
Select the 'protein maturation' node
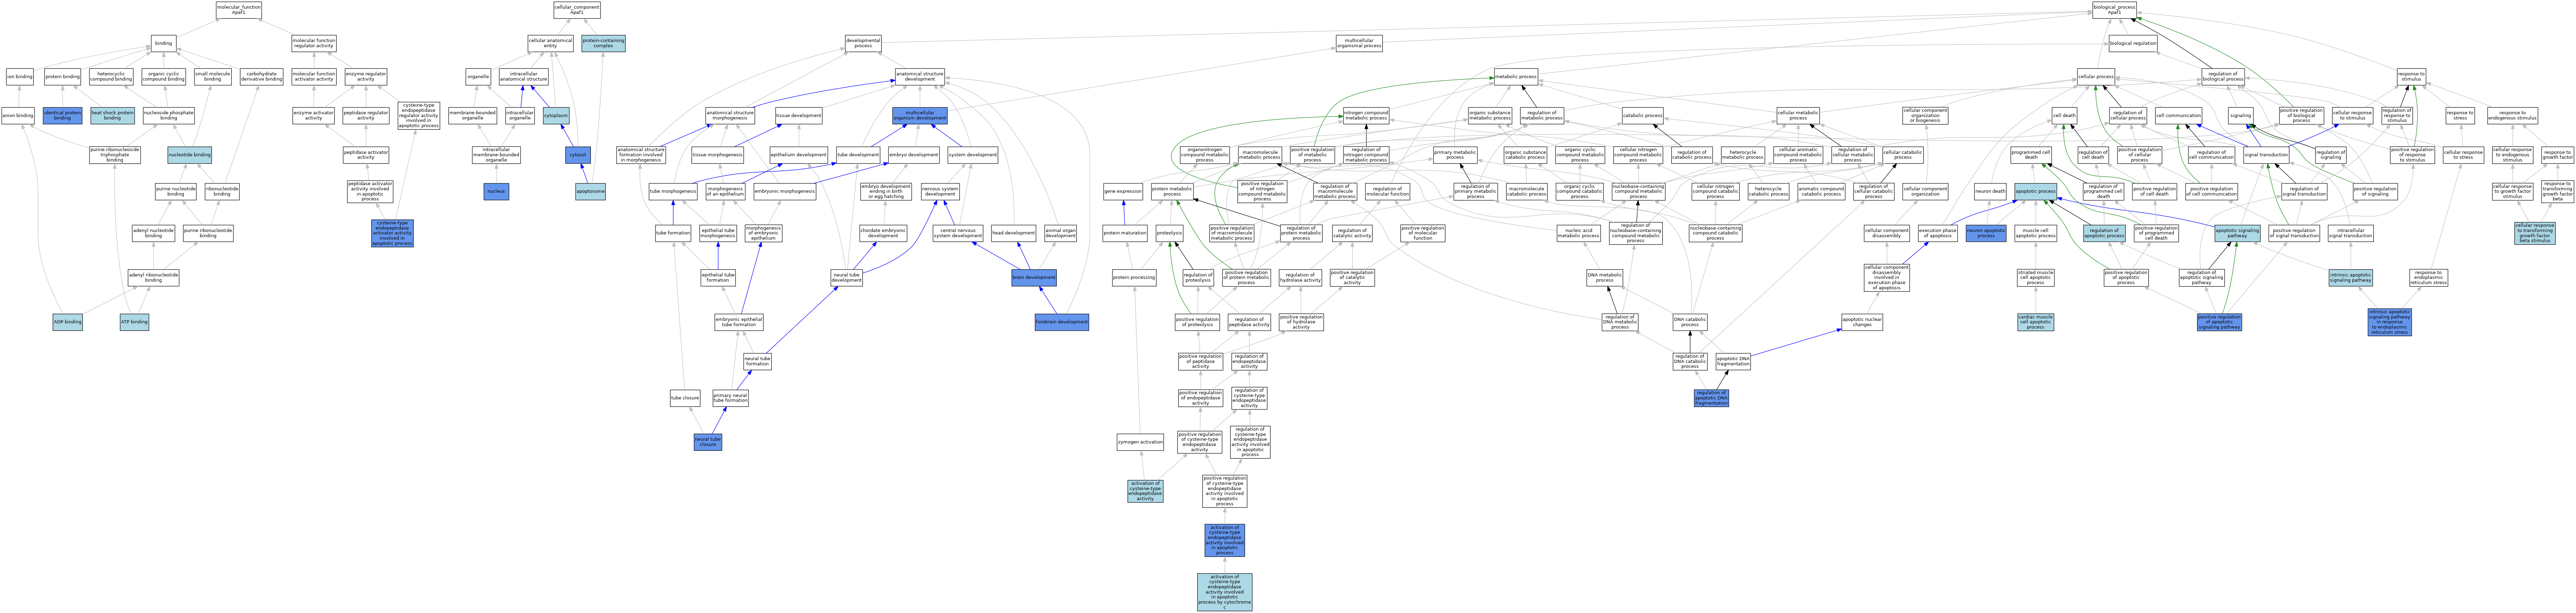tap(1125, 234)
